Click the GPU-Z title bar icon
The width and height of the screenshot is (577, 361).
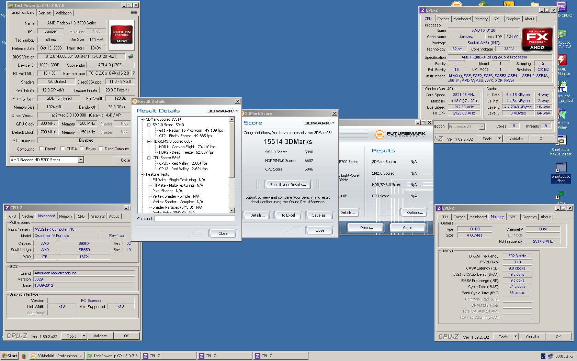11,6
